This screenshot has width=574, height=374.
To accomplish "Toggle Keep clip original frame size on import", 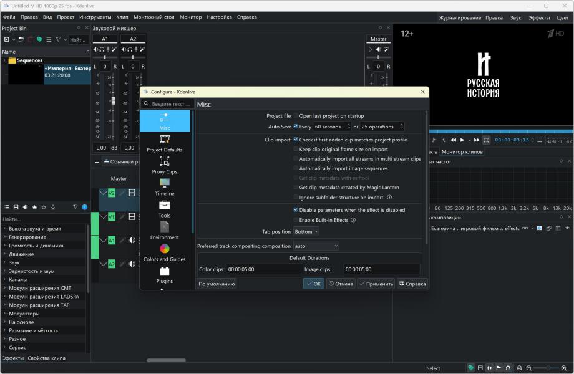I will click(296, 150).
